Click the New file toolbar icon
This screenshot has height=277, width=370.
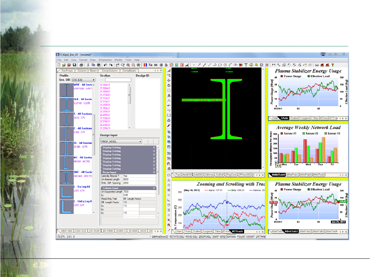pos(59,65)
